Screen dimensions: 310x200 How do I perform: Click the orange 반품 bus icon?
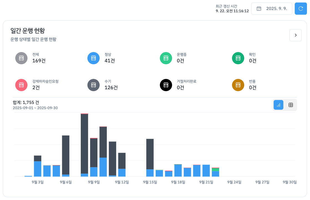pos(238,85)
